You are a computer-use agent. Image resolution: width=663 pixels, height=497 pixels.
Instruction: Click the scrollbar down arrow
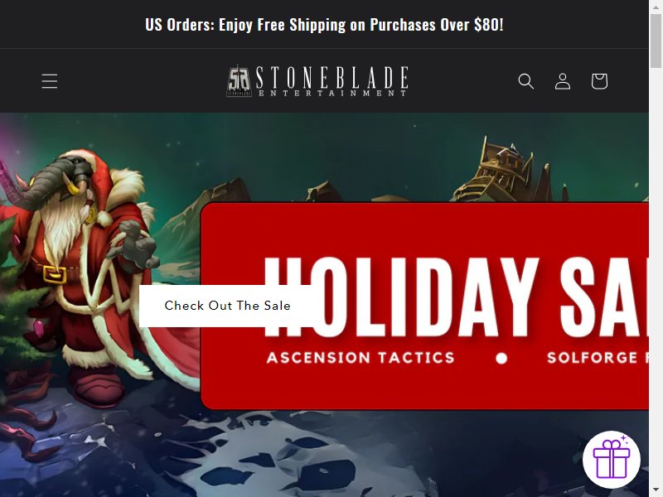656,491
